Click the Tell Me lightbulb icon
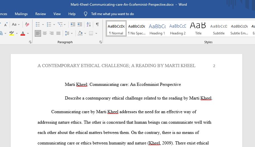The image size is (255, 147). 85,14
